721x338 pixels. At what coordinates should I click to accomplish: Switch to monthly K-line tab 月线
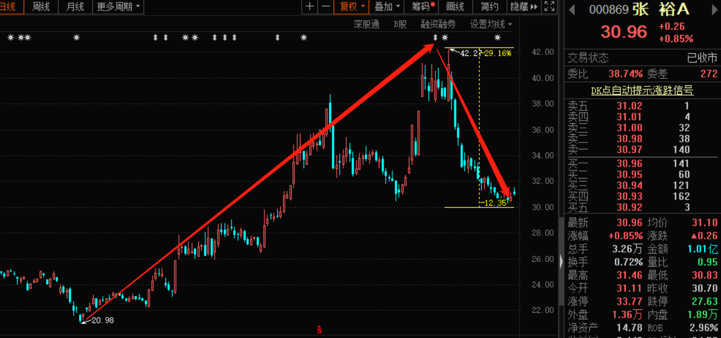[75, 7]
